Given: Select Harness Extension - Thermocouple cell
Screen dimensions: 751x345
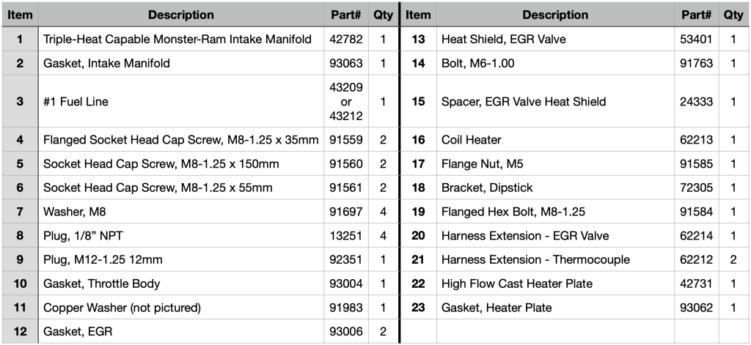Looking at the screenshot, I should 555,259.
